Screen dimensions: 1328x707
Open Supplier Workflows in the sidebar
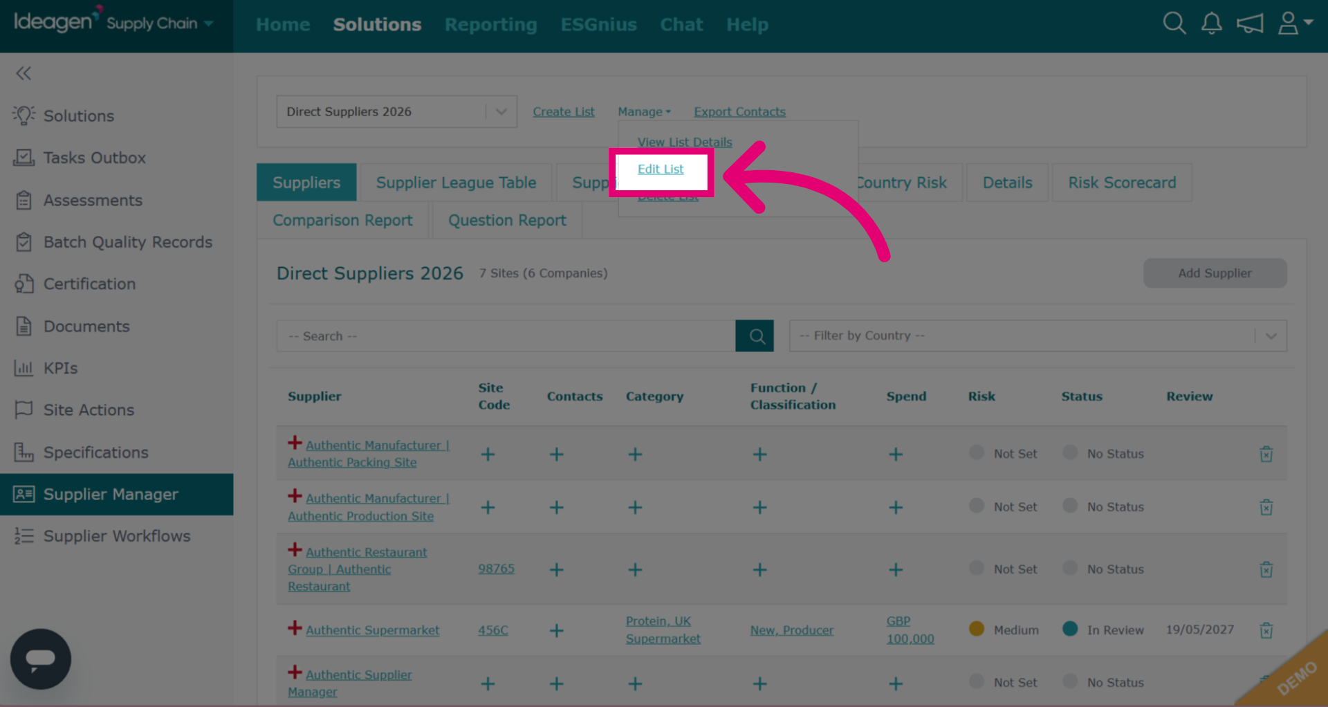(116, 536)
